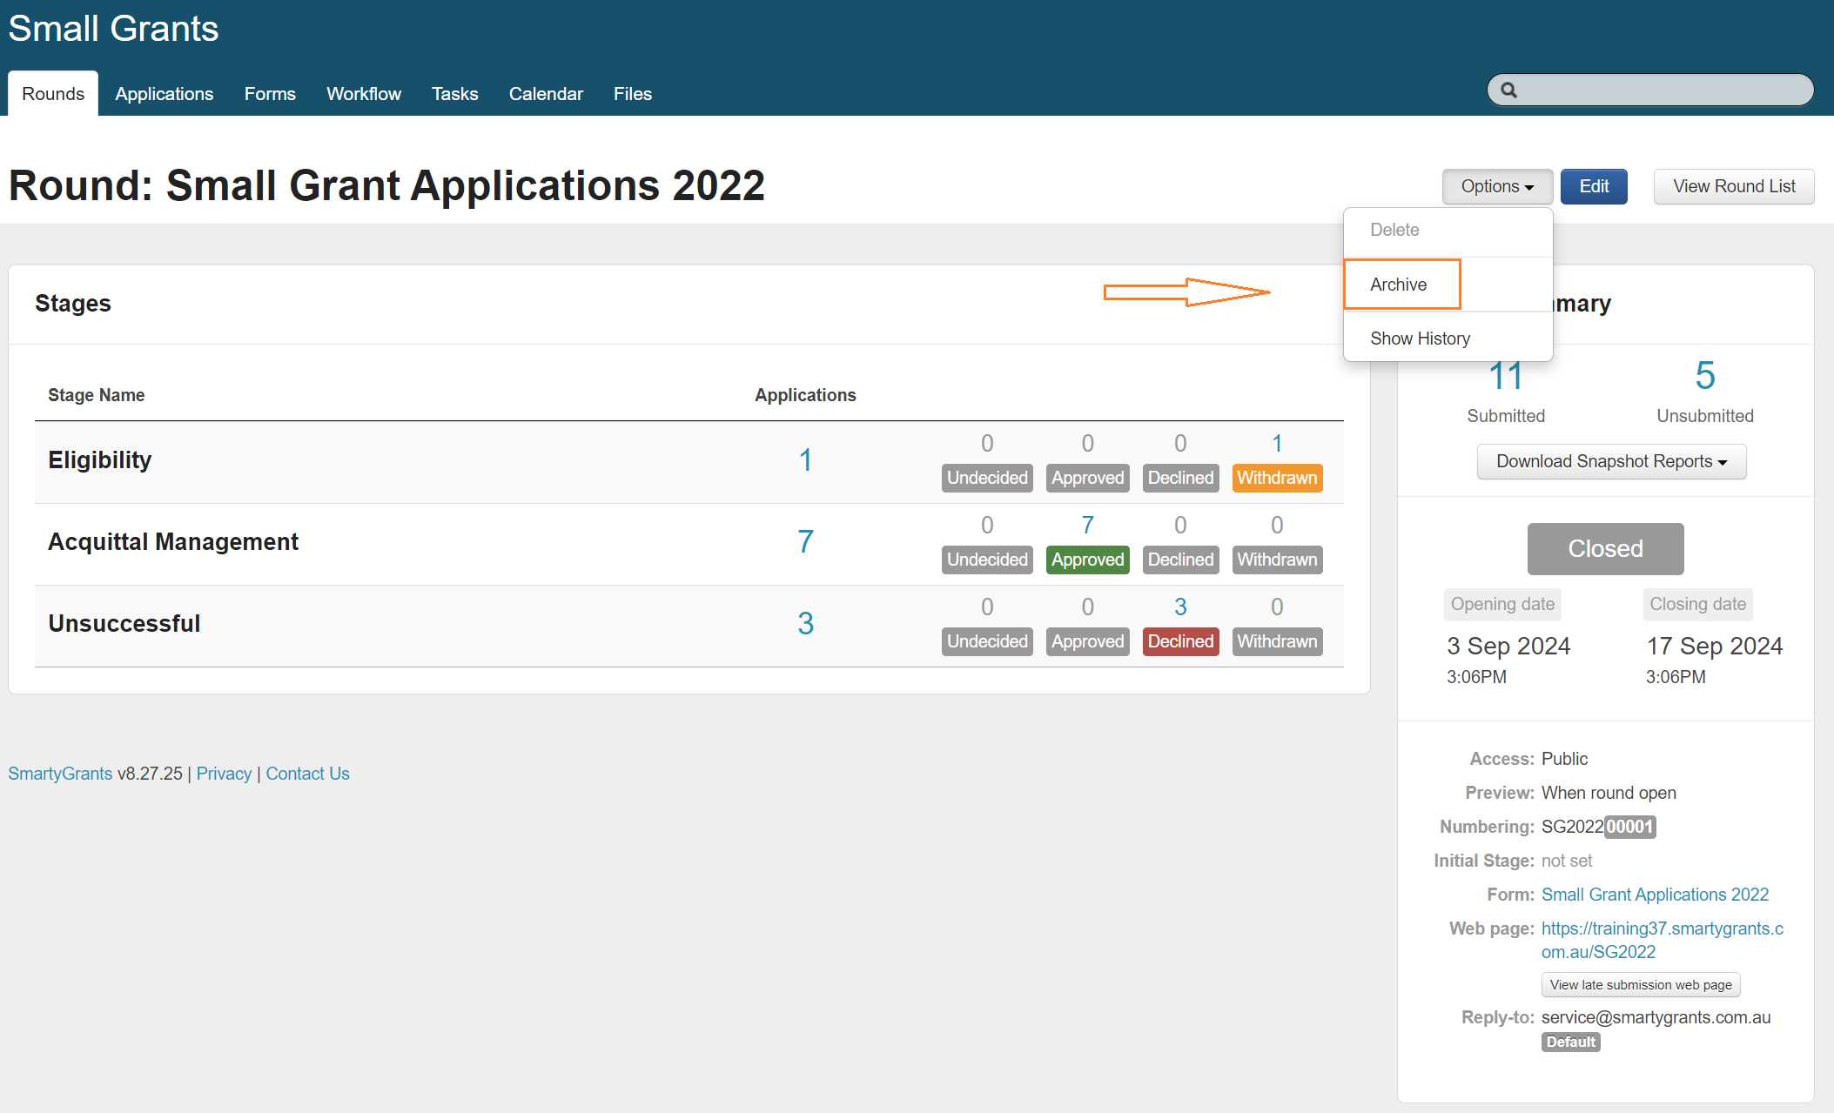This screenshot has width=1834, height=1113.
Task: Click the red Declined badge for Unsuccessful
Action: (x=1179, y=641)
